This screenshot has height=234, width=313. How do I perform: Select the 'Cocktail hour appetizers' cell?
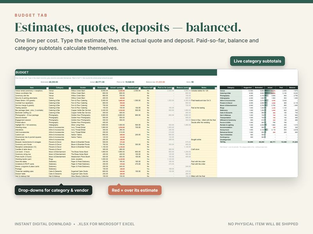pos(32,103)
